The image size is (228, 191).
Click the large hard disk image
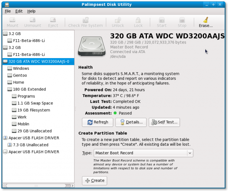92,46
